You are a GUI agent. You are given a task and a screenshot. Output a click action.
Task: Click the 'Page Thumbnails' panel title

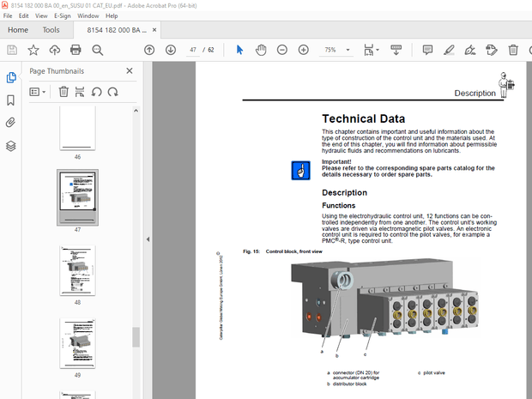point(57,71)
